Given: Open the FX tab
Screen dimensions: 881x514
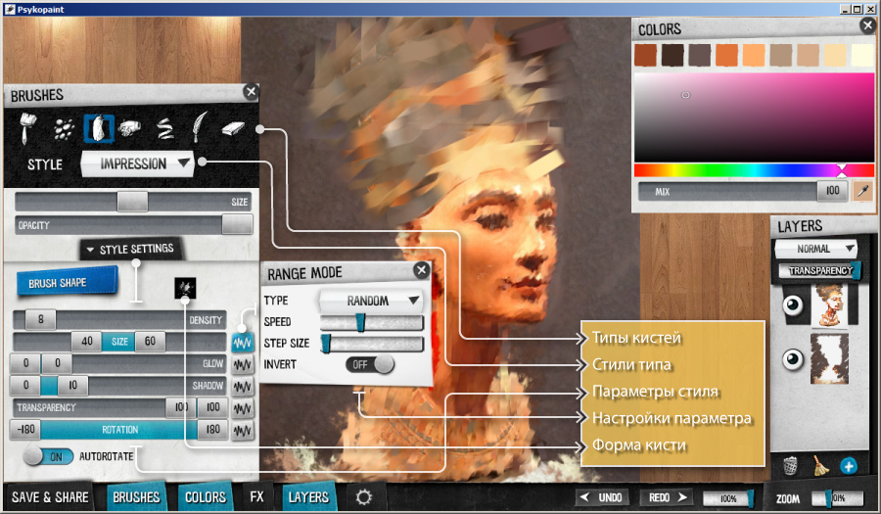Looking at the screenshot, I should pyautogui.click(x=256, y=497).
